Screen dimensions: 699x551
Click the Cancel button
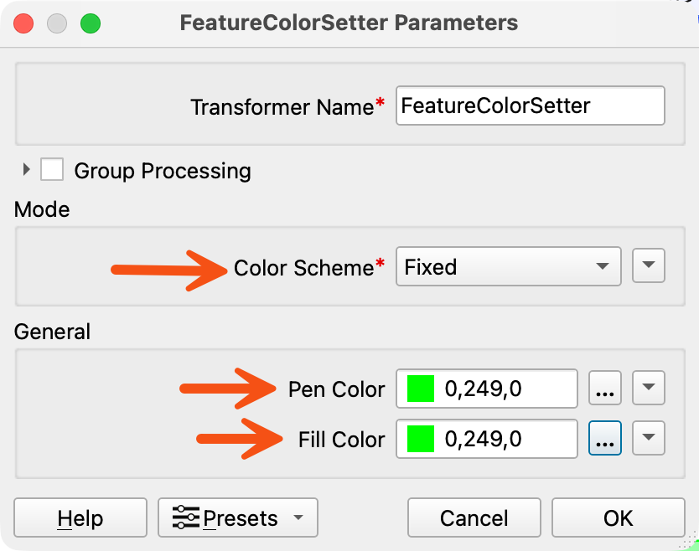(x=474, y=518)
